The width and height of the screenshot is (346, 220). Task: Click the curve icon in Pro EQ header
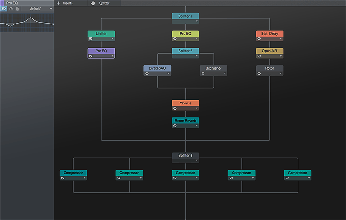point(11,9)
